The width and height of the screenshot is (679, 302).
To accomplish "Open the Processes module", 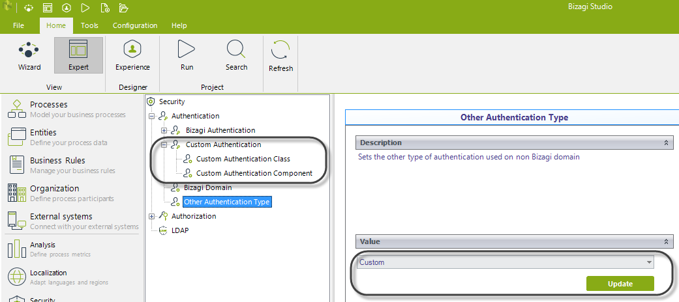I will click(x=72, y=109).
